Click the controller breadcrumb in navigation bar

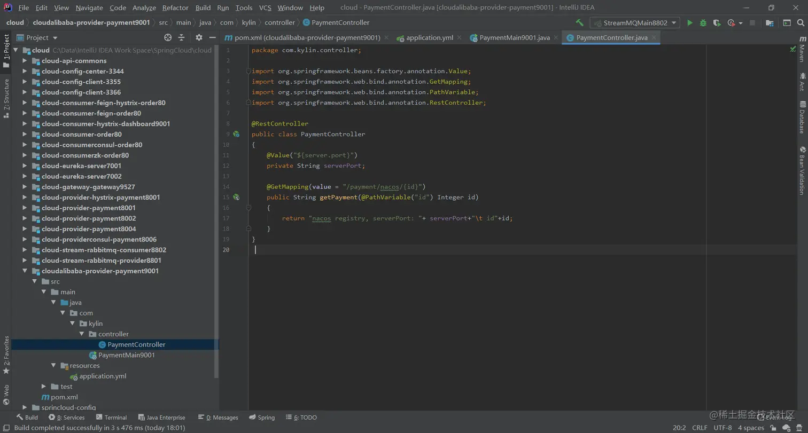279,22
